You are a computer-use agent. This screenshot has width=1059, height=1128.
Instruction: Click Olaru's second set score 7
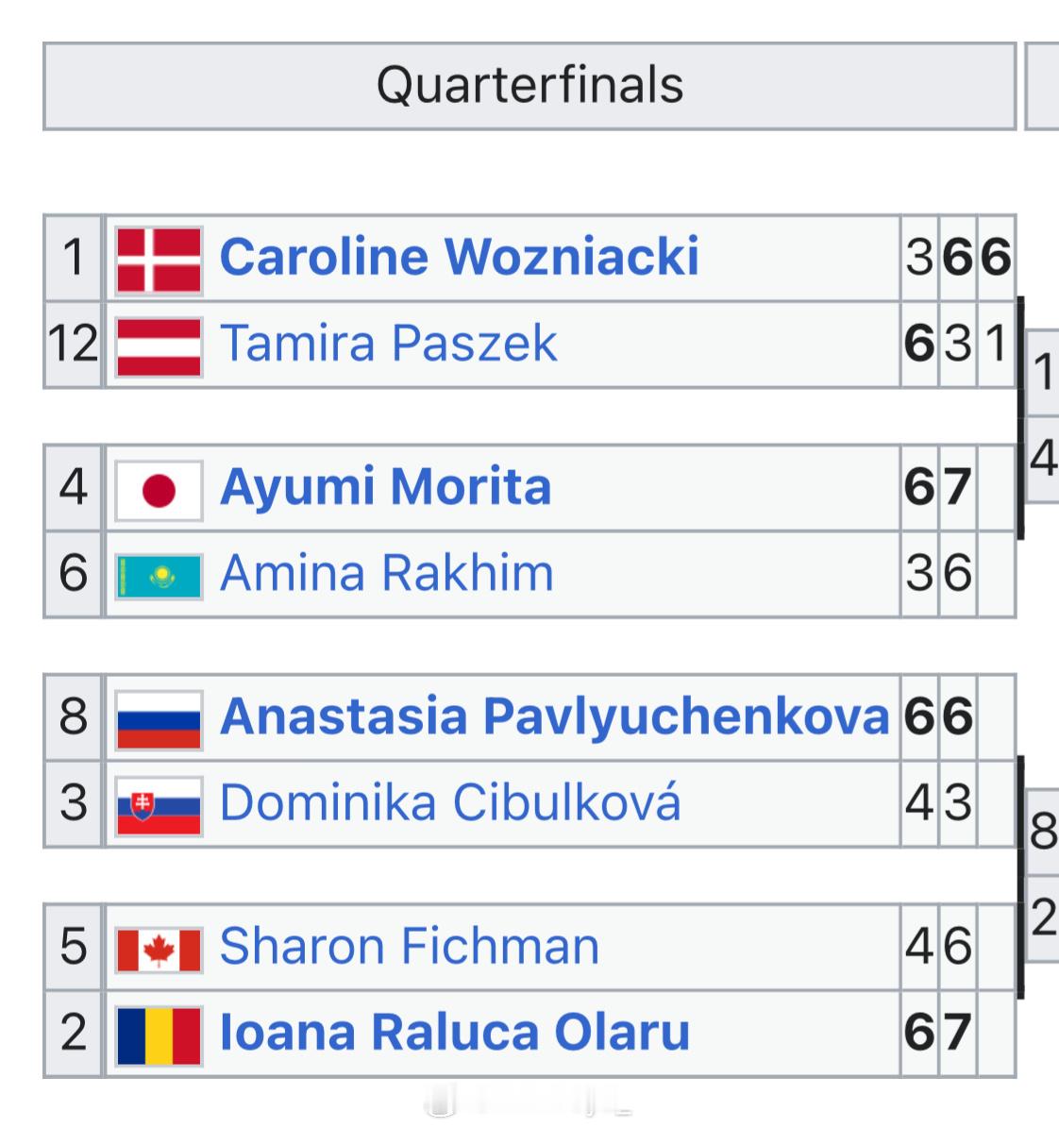pyautogui.click(x=958, y=1033)
